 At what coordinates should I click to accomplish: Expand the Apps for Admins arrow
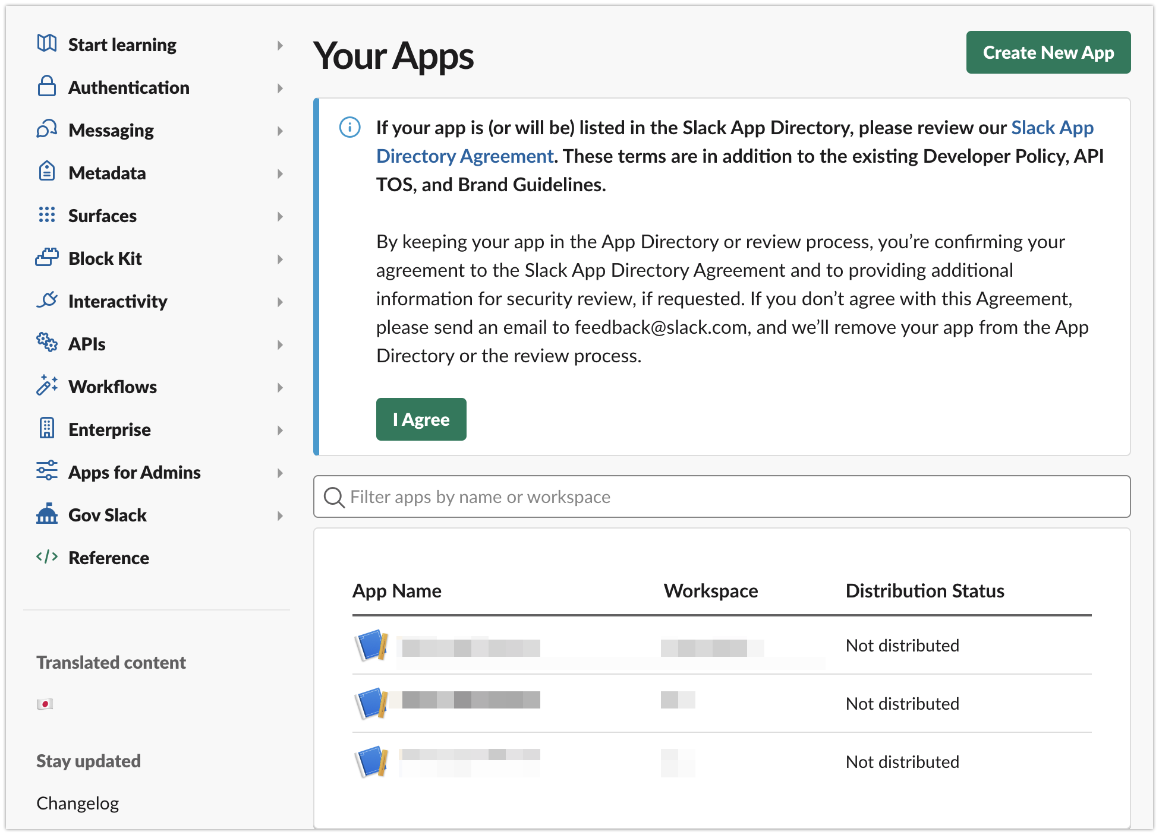[280, 473]
